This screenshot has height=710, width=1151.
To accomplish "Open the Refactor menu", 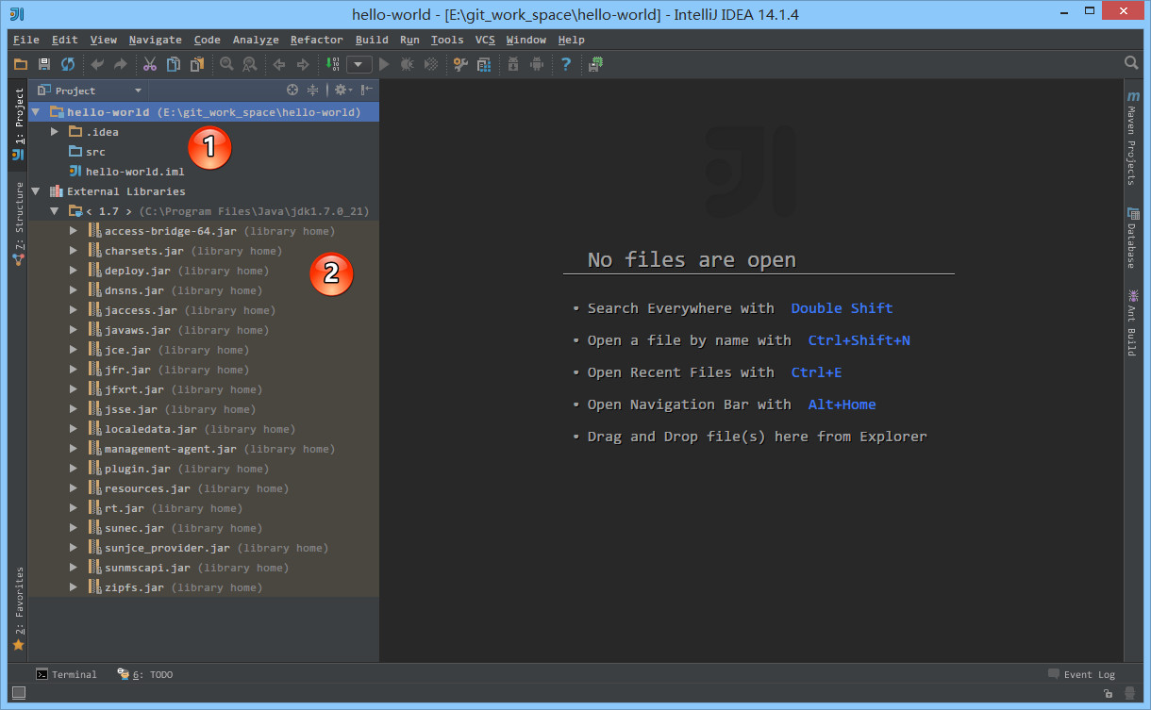I will [316, 40].
